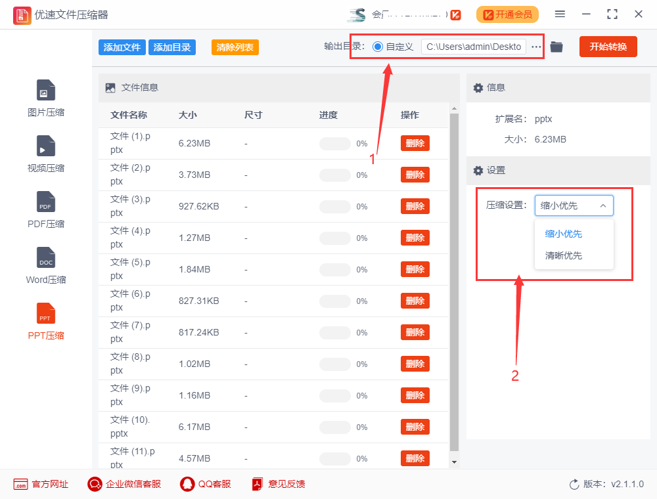Screen dimensions: 657x499
Task: Click the 817.24KB size cell
Action: [x=198, y=332]
